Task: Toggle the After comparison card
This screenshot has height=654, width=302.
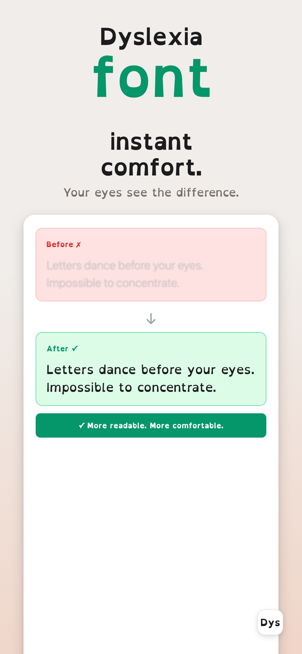Action: pyautogui.click(x=151, y=369)
